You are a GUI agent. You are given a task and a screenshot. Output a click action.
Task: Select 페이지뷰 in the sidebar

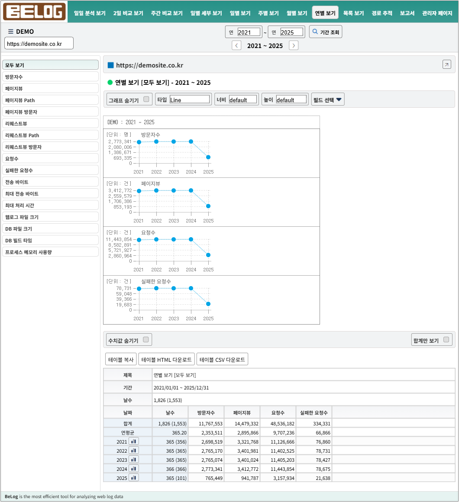[x=50, y=88]
